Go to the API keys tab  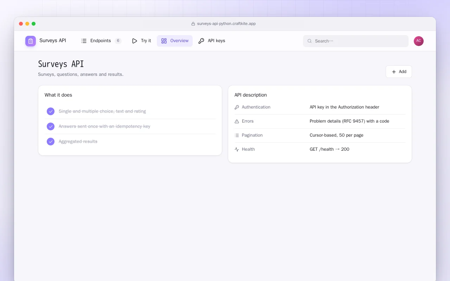(212, 41)
